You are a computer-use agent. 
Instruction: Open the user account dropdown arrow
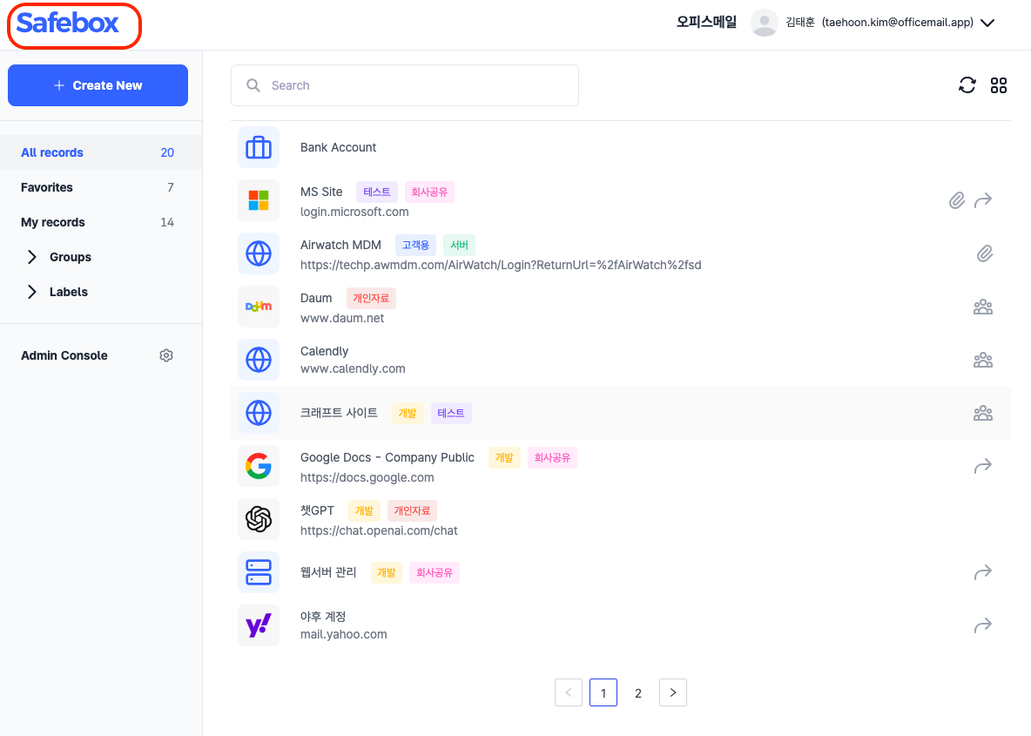point(987,24)
